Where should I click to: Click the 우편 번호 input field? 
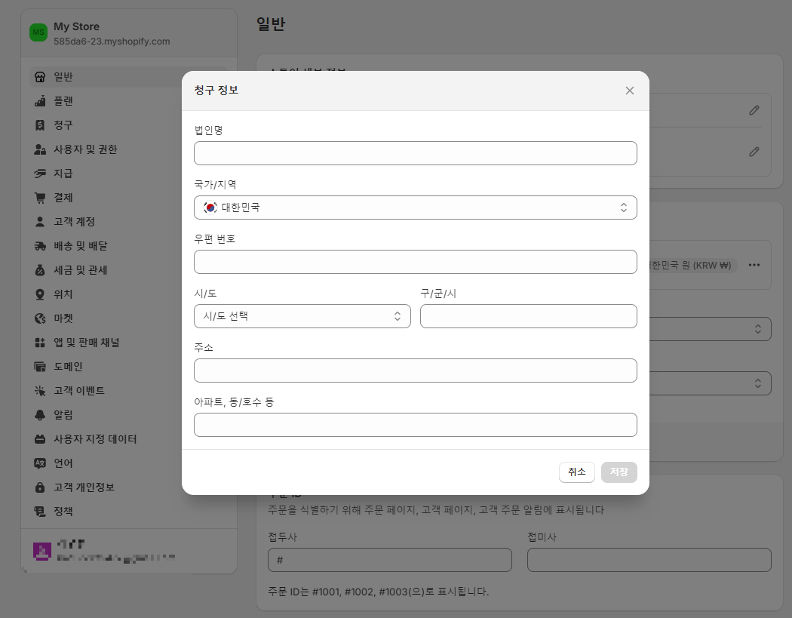pyautogui.click(x=415, y=262)
